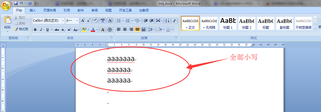Toggle bold formatting

(x=35, y=30)
